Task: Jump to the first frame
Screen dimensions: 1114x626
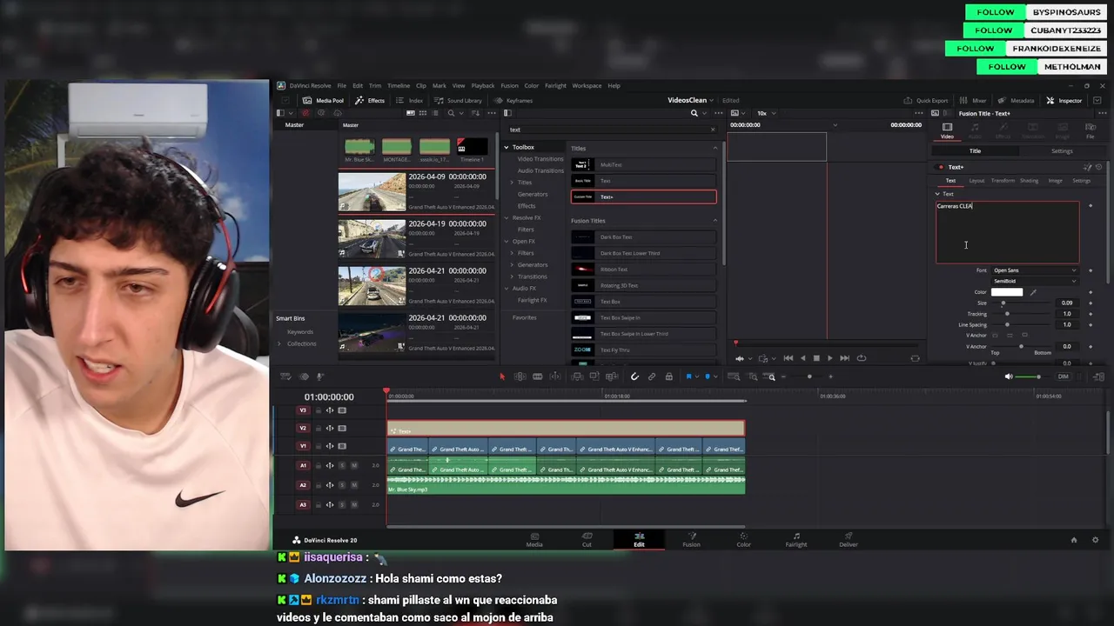Action: [788, 358]
